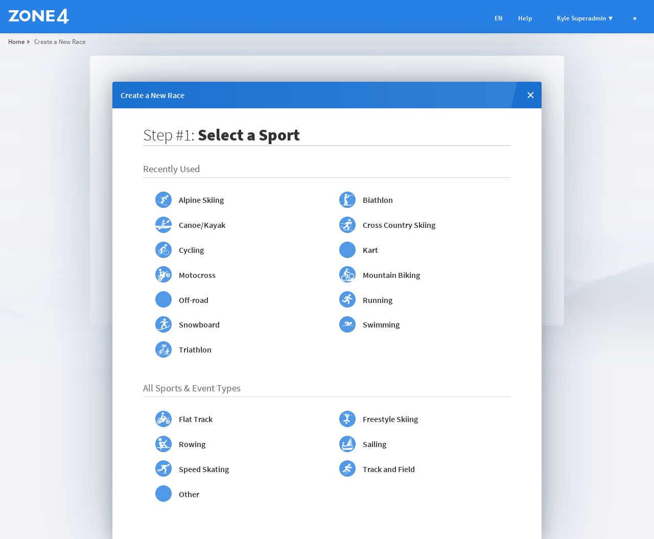Select the Mountain Biking text link
Viewport: 654px width, 539px height.
click(391, 275)
